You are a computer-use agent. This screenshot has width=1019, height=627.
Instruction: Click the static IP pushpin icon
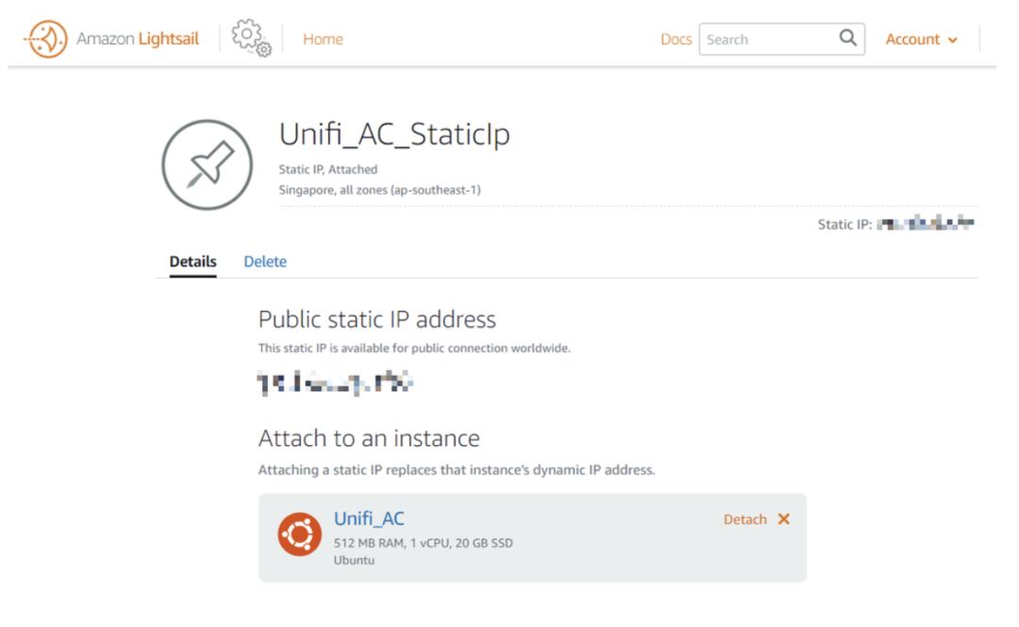[208, 164]
